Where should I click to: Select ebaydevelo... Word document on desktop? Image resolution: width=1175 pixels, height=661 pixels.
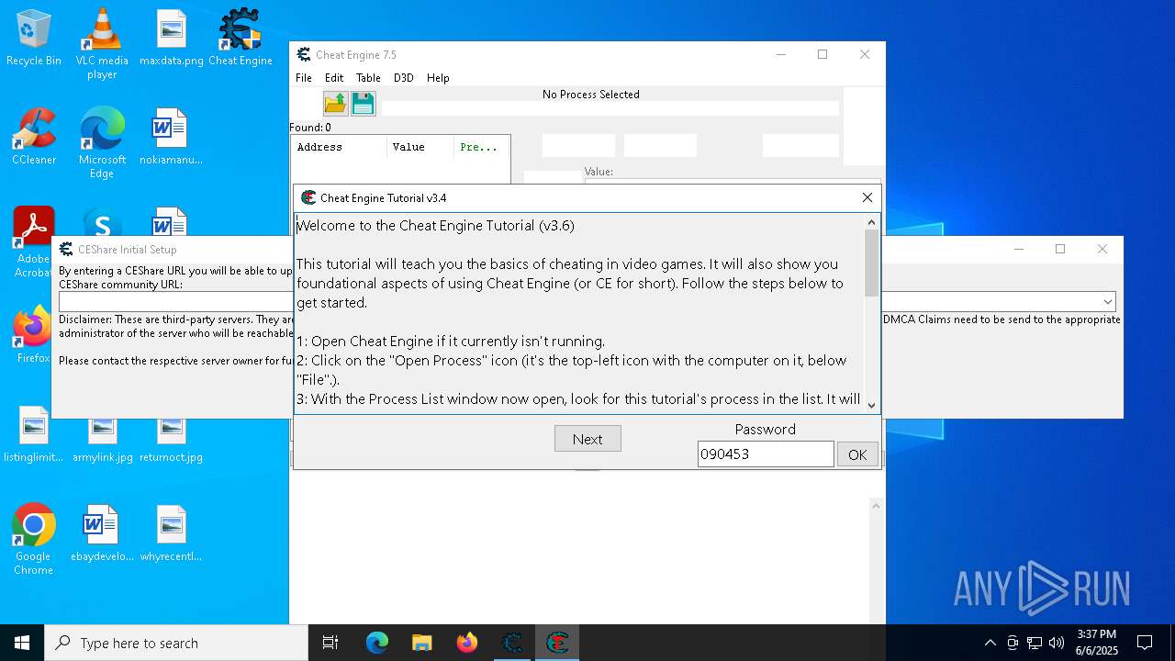pyautogui.click(x=102, y=534)
